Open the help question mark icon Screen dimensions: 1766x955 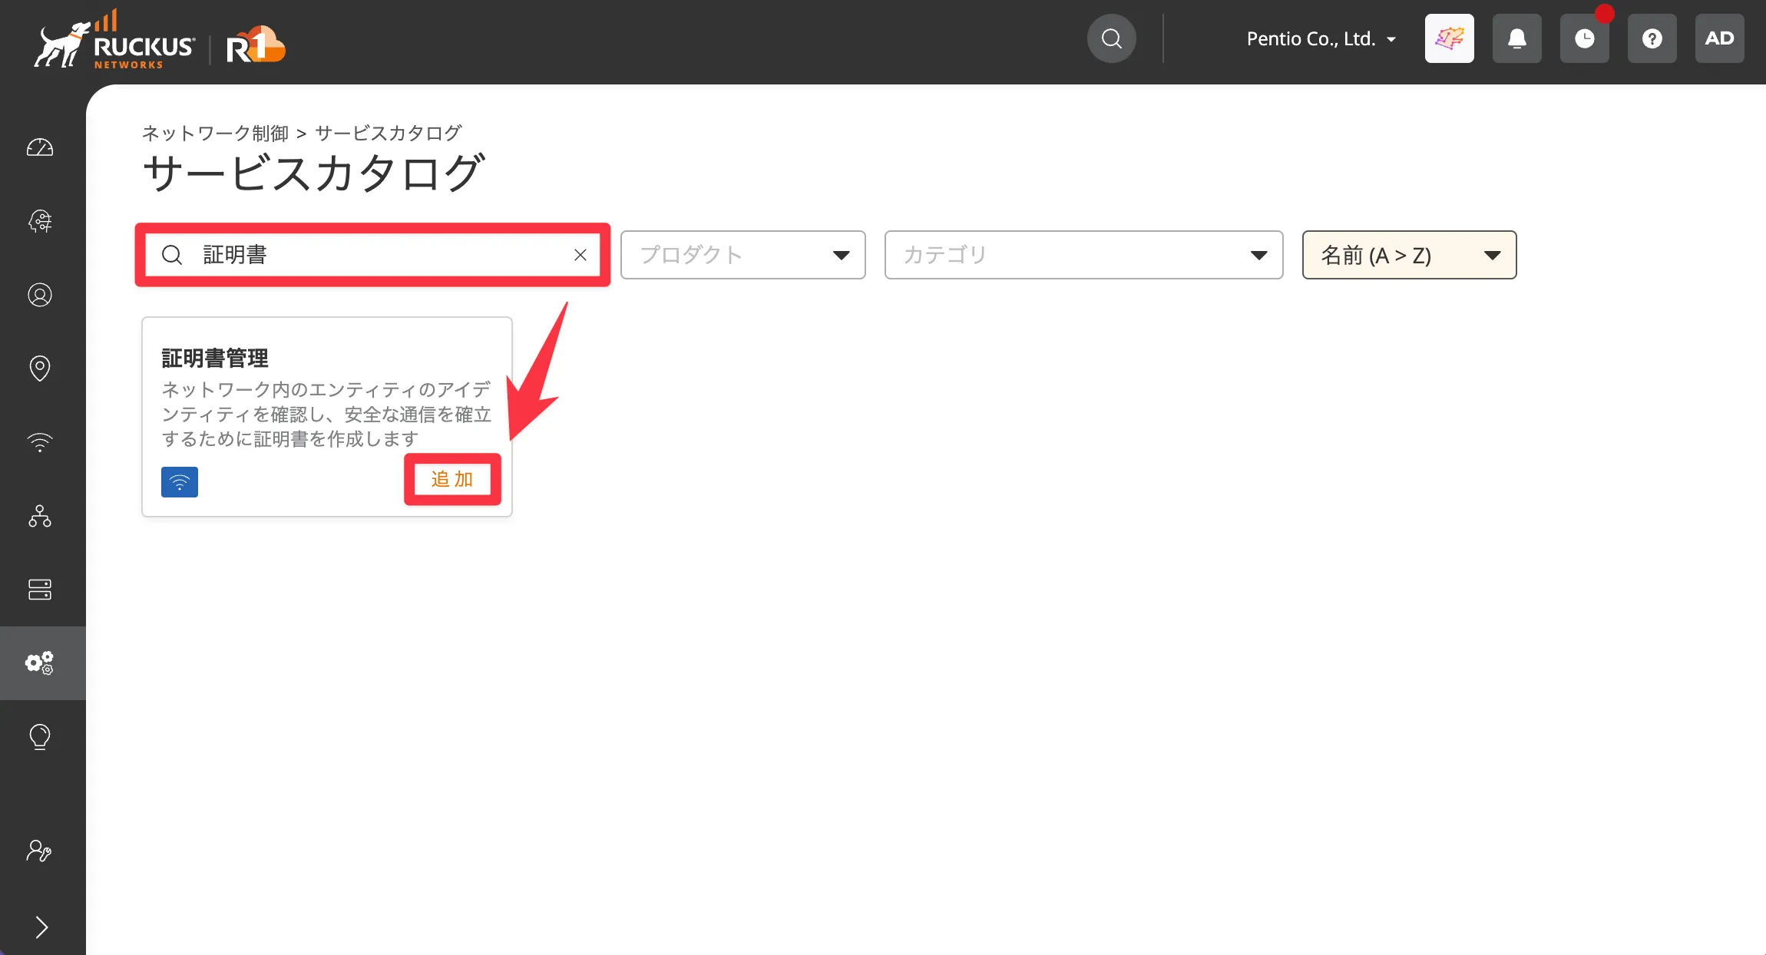1652,38
